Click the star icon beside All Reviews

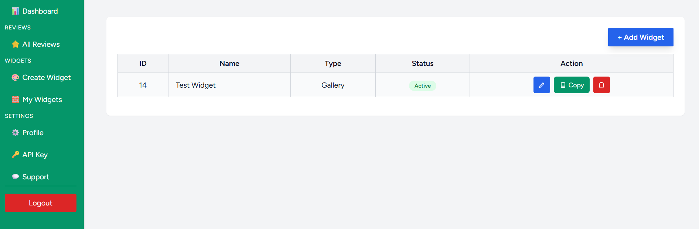(15, 44)
